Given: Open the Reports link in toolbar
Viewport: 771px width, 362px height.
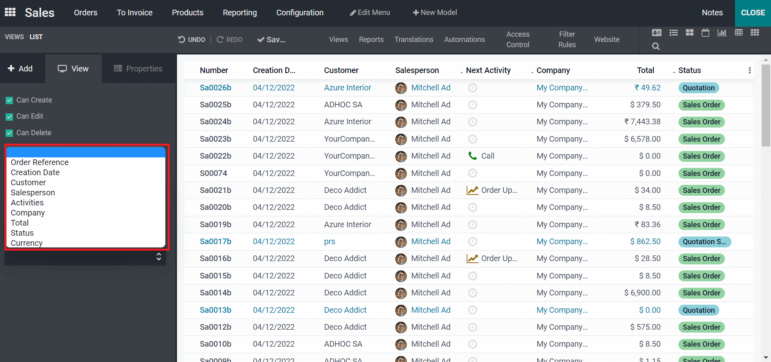Looking at the screenshot, I should click(371, 40).
